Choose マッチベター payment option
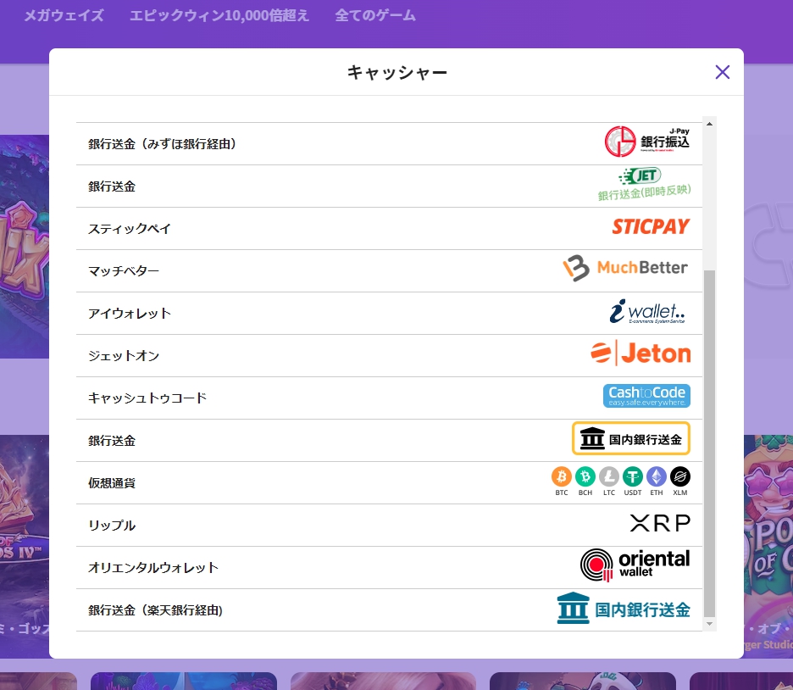 [x=389, y=271]
